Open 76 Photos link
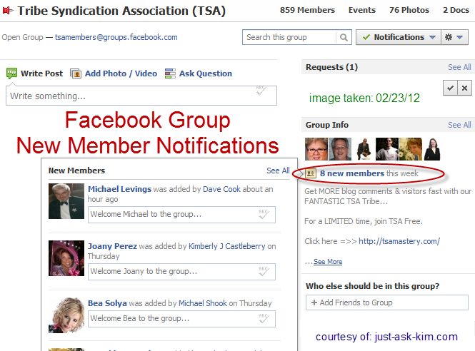Screen dimensions: 475x351 [409, 10]
